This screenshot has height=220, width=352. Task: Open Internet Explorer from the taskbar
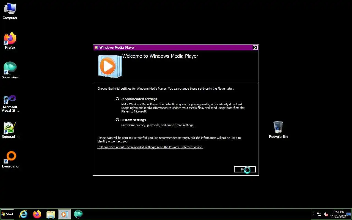pos(23,214)
